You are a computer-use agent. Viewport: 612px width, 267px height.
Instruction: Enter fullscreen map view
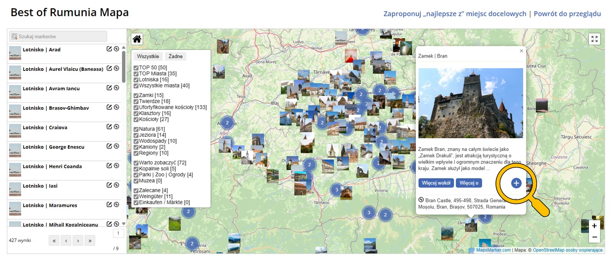tap(595, 39)
